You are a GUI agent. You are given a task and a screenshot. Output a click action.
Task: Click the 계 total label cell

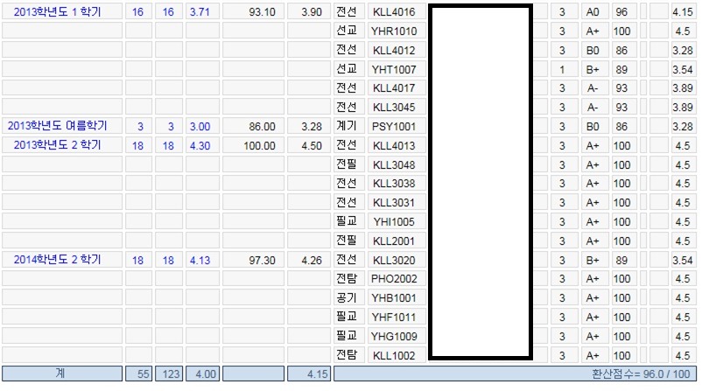(x=60, y=374)
